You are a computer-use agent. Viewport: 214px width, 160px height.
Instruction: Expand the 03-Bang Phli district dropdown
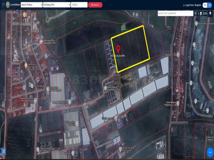(57, 5)
